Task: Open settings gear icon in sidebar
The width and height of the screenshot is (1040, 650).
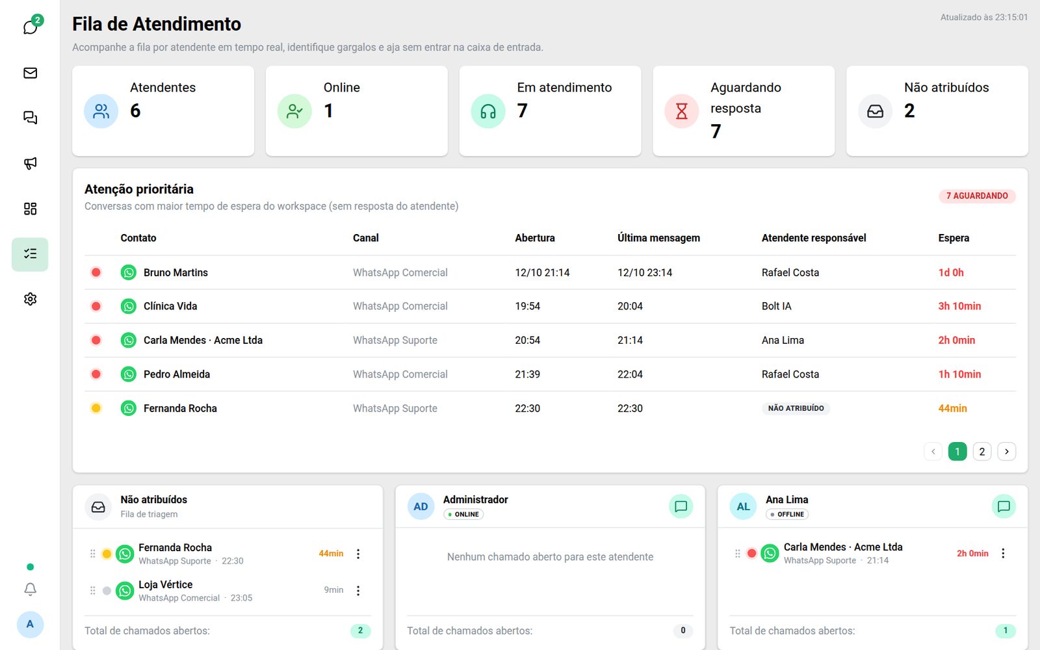Action: (x=30, y=299)
